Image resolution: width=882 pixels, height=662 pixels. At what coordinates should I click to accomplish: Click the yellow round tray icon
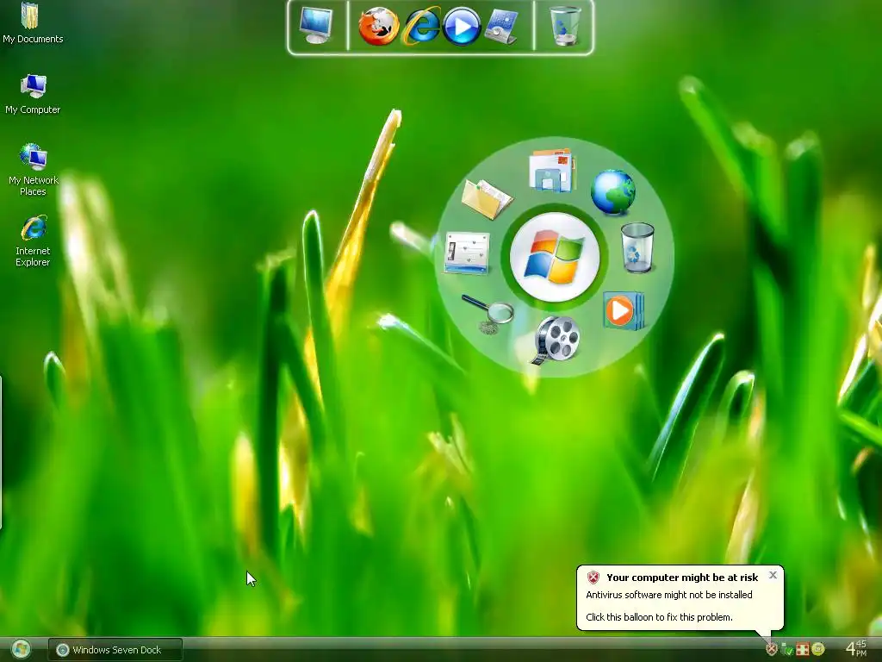pyautogui.click(x=818, y=649)
